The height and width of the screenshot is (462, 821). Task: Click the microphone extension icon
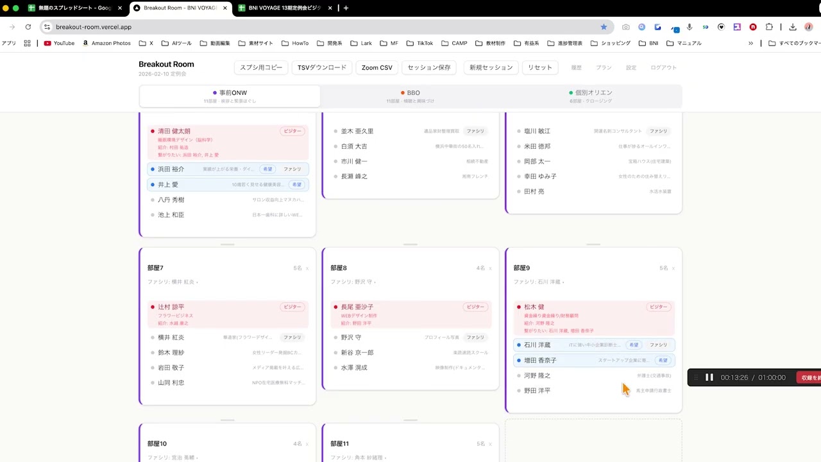click(690, 27)
